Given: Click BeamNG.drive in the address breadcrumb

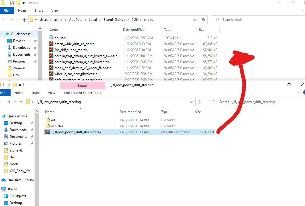Looking at the screenshot, I should pyautogui.click(x=114, y=20).
